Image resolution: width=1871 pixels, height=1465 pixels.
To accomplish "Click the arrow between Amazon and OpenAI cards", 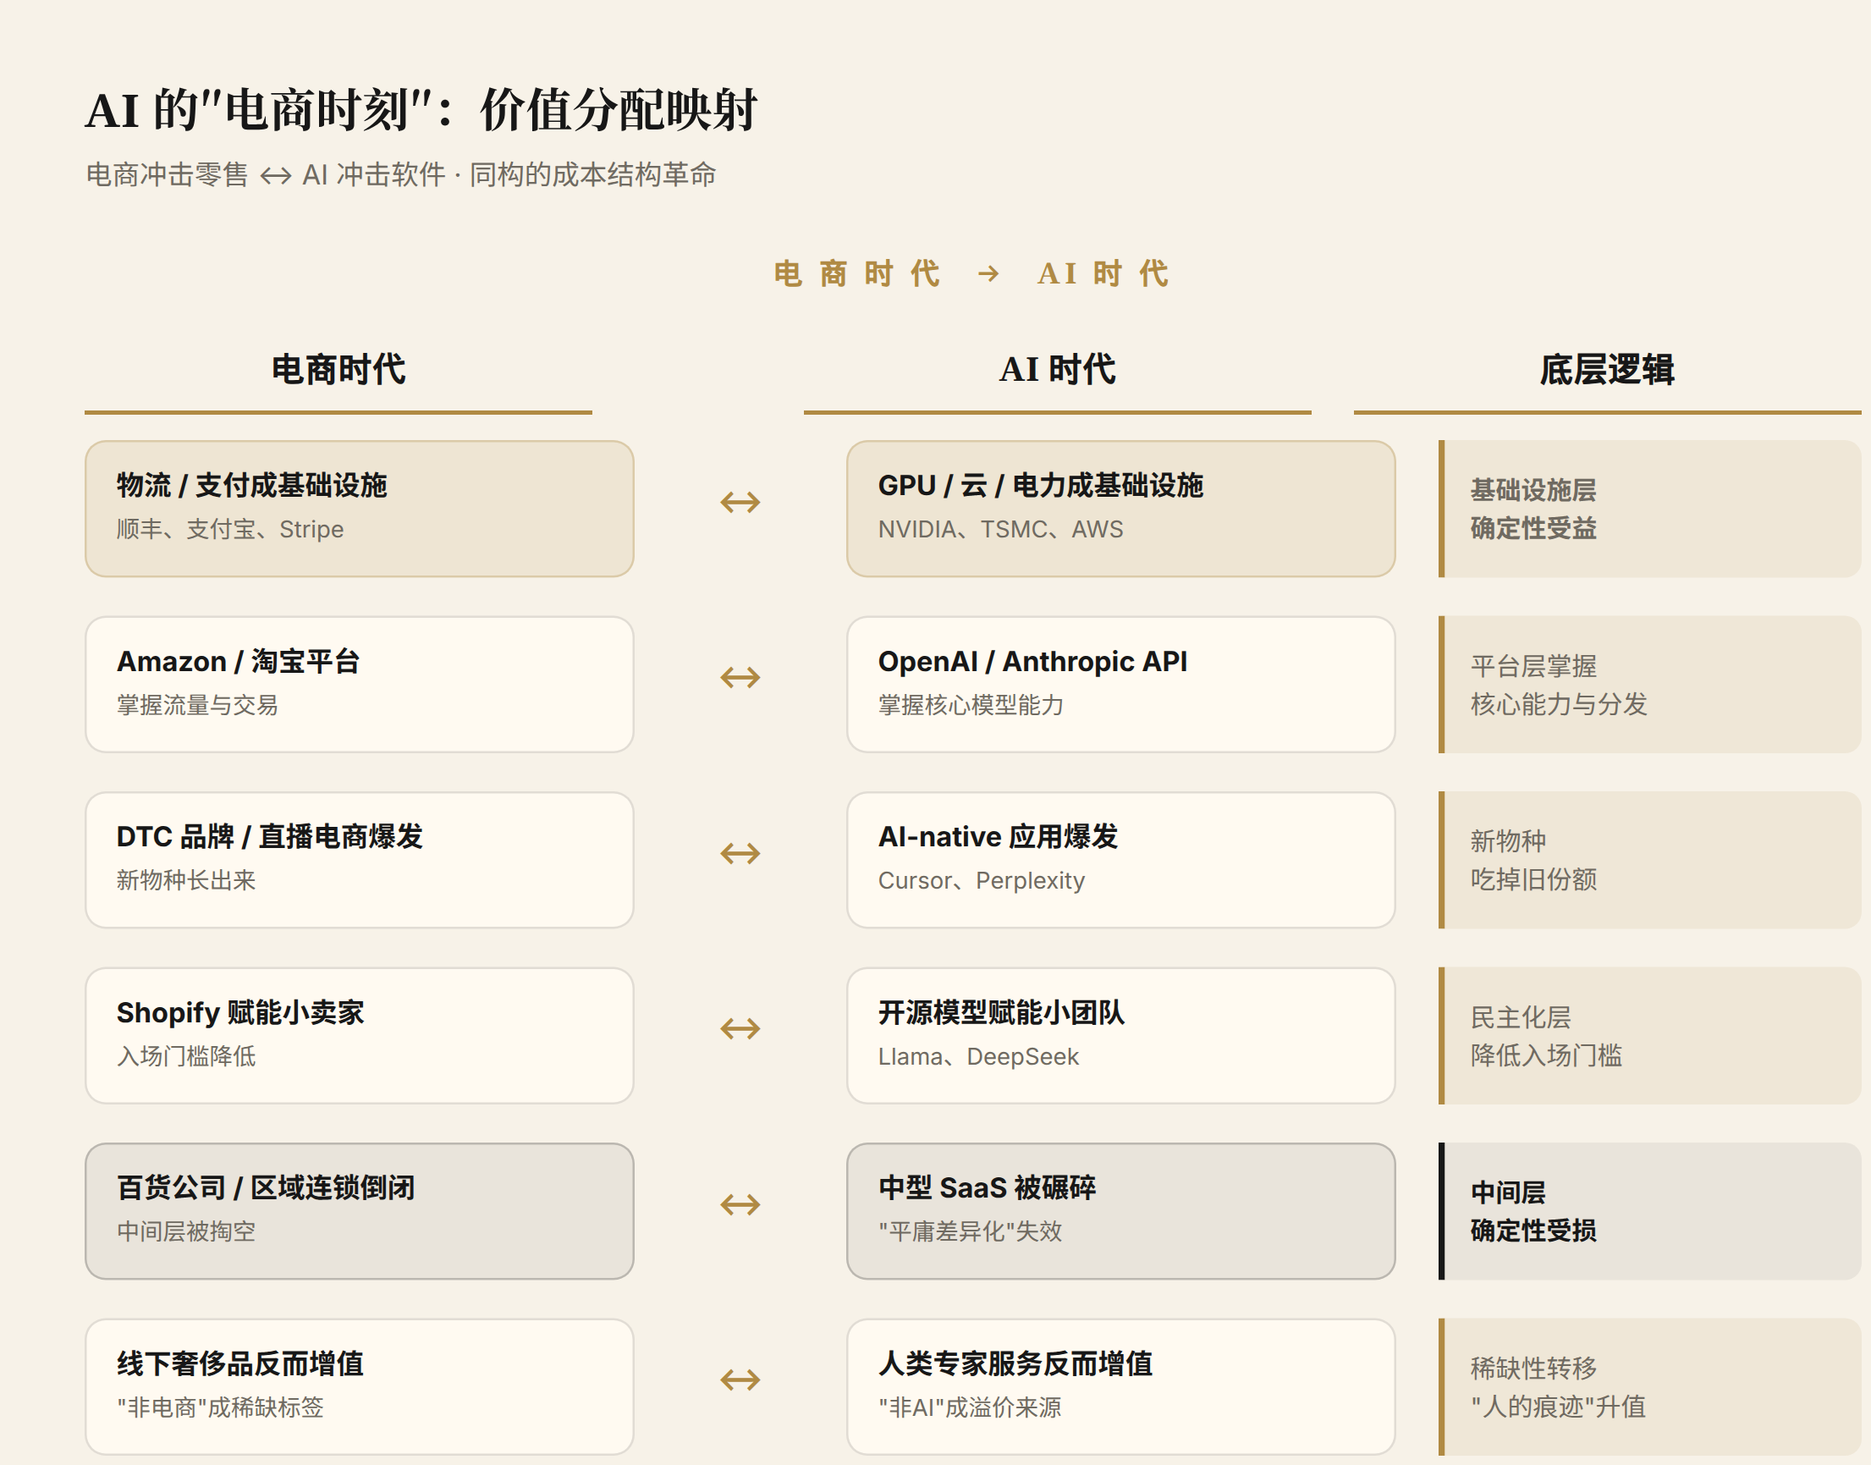I will (x=740, y=678).
